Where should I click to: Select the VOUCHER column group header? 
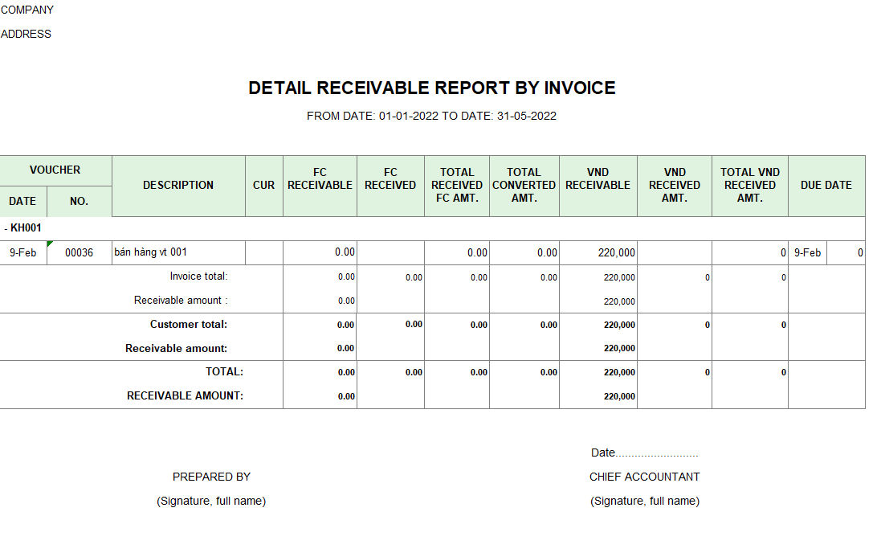pos(55,170)
